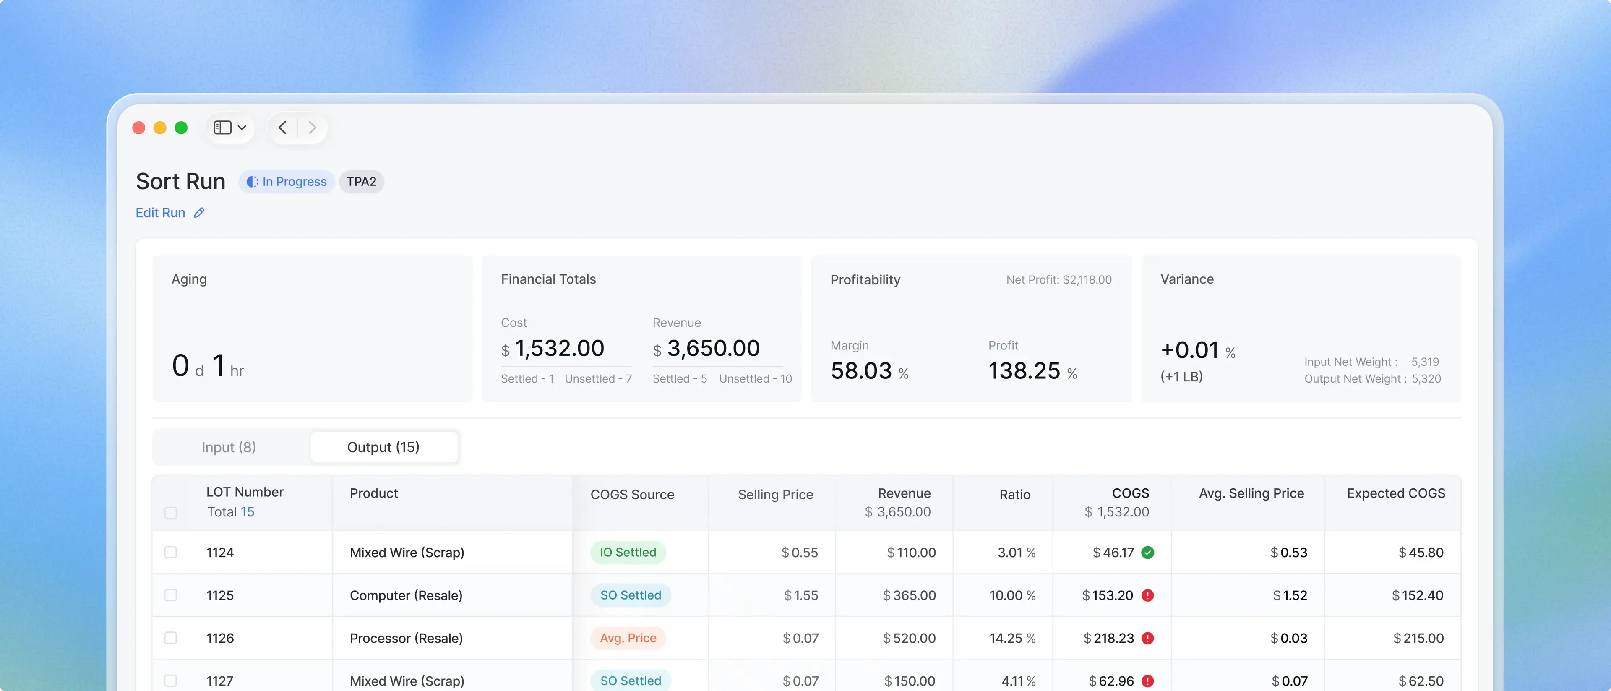Click the Computer (Resale) product cell
The height and width of the screenshot is (691, 1611).
tap(406, 595)
